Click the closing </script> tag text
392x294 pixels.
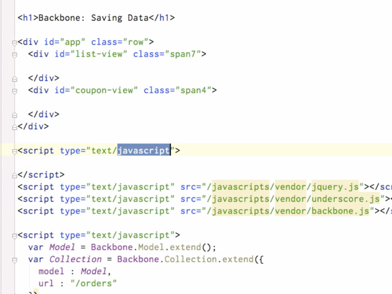pos(41,175)
